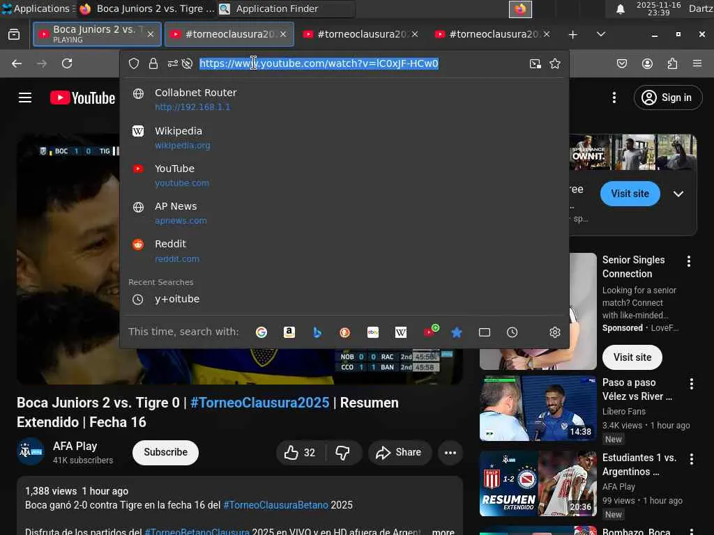Open more actions for the video
Image resolution: width=714 pixels, height=535 pixels.
tap(450, 453)
